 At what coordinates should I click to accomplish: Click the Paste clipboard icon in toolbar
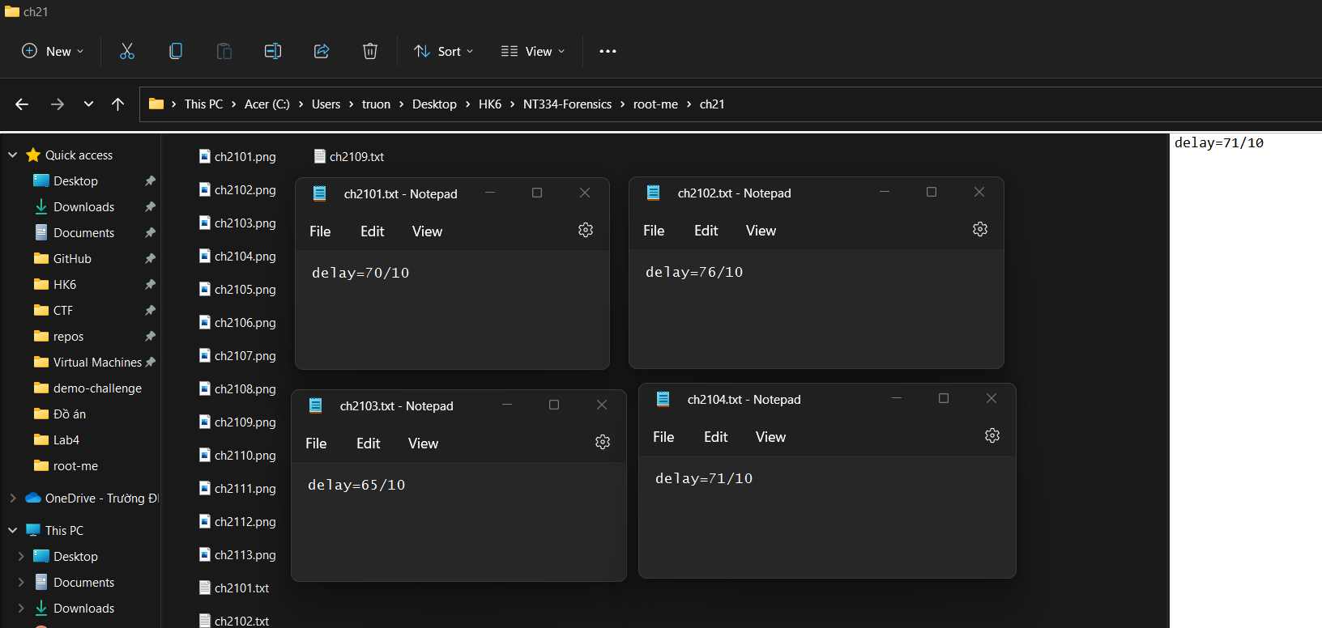(x=224, y=51)
